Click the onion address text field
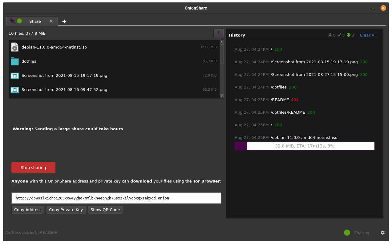The image size is (392, 244). (116, 198)
